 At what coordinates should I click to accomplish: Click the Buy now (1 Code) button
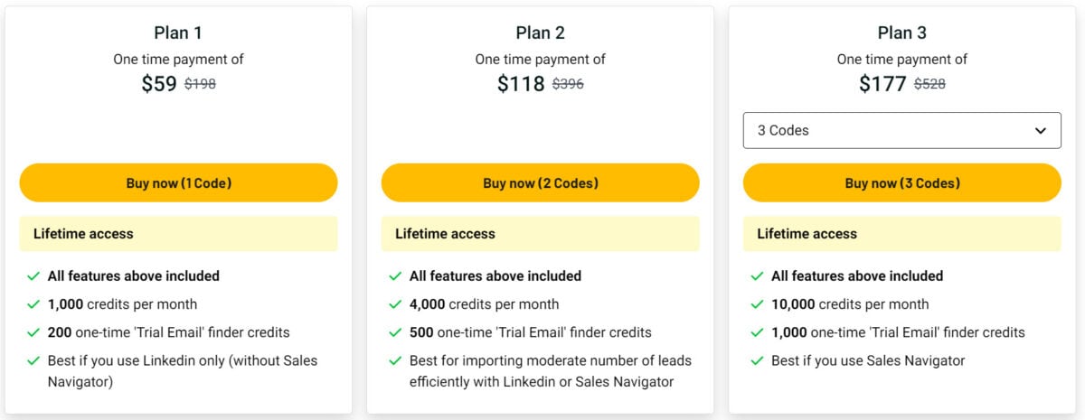(x=178, y=182)
